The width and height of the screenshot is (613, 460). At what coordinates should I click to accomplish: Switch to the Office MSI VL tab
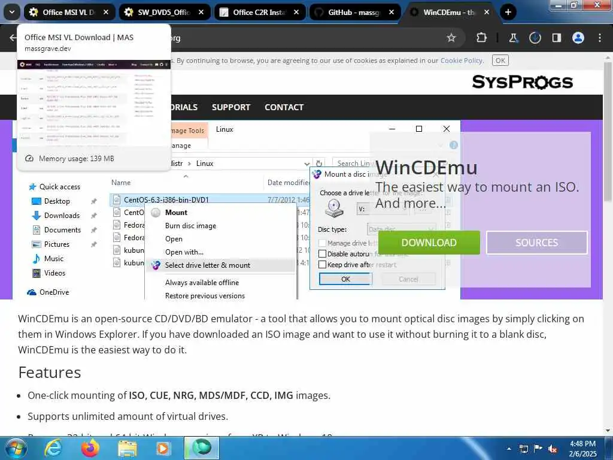tap(69, 12)
